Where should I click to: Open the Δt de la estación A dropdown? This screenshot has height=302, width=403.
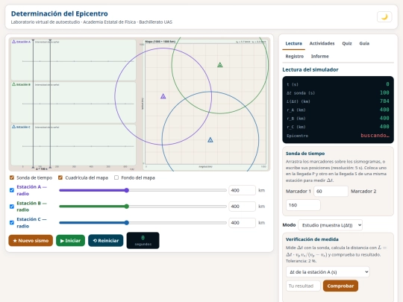(328, 272)
